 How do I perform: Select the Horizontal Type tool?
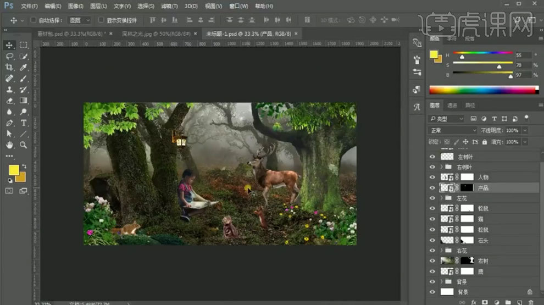23,123
